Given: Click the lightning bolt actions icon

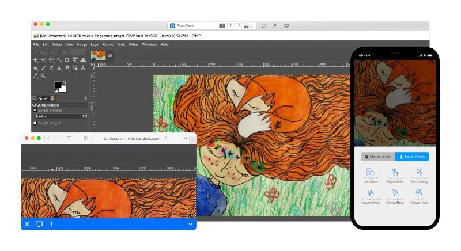Looking at the screenshot, I should [275, 25].
